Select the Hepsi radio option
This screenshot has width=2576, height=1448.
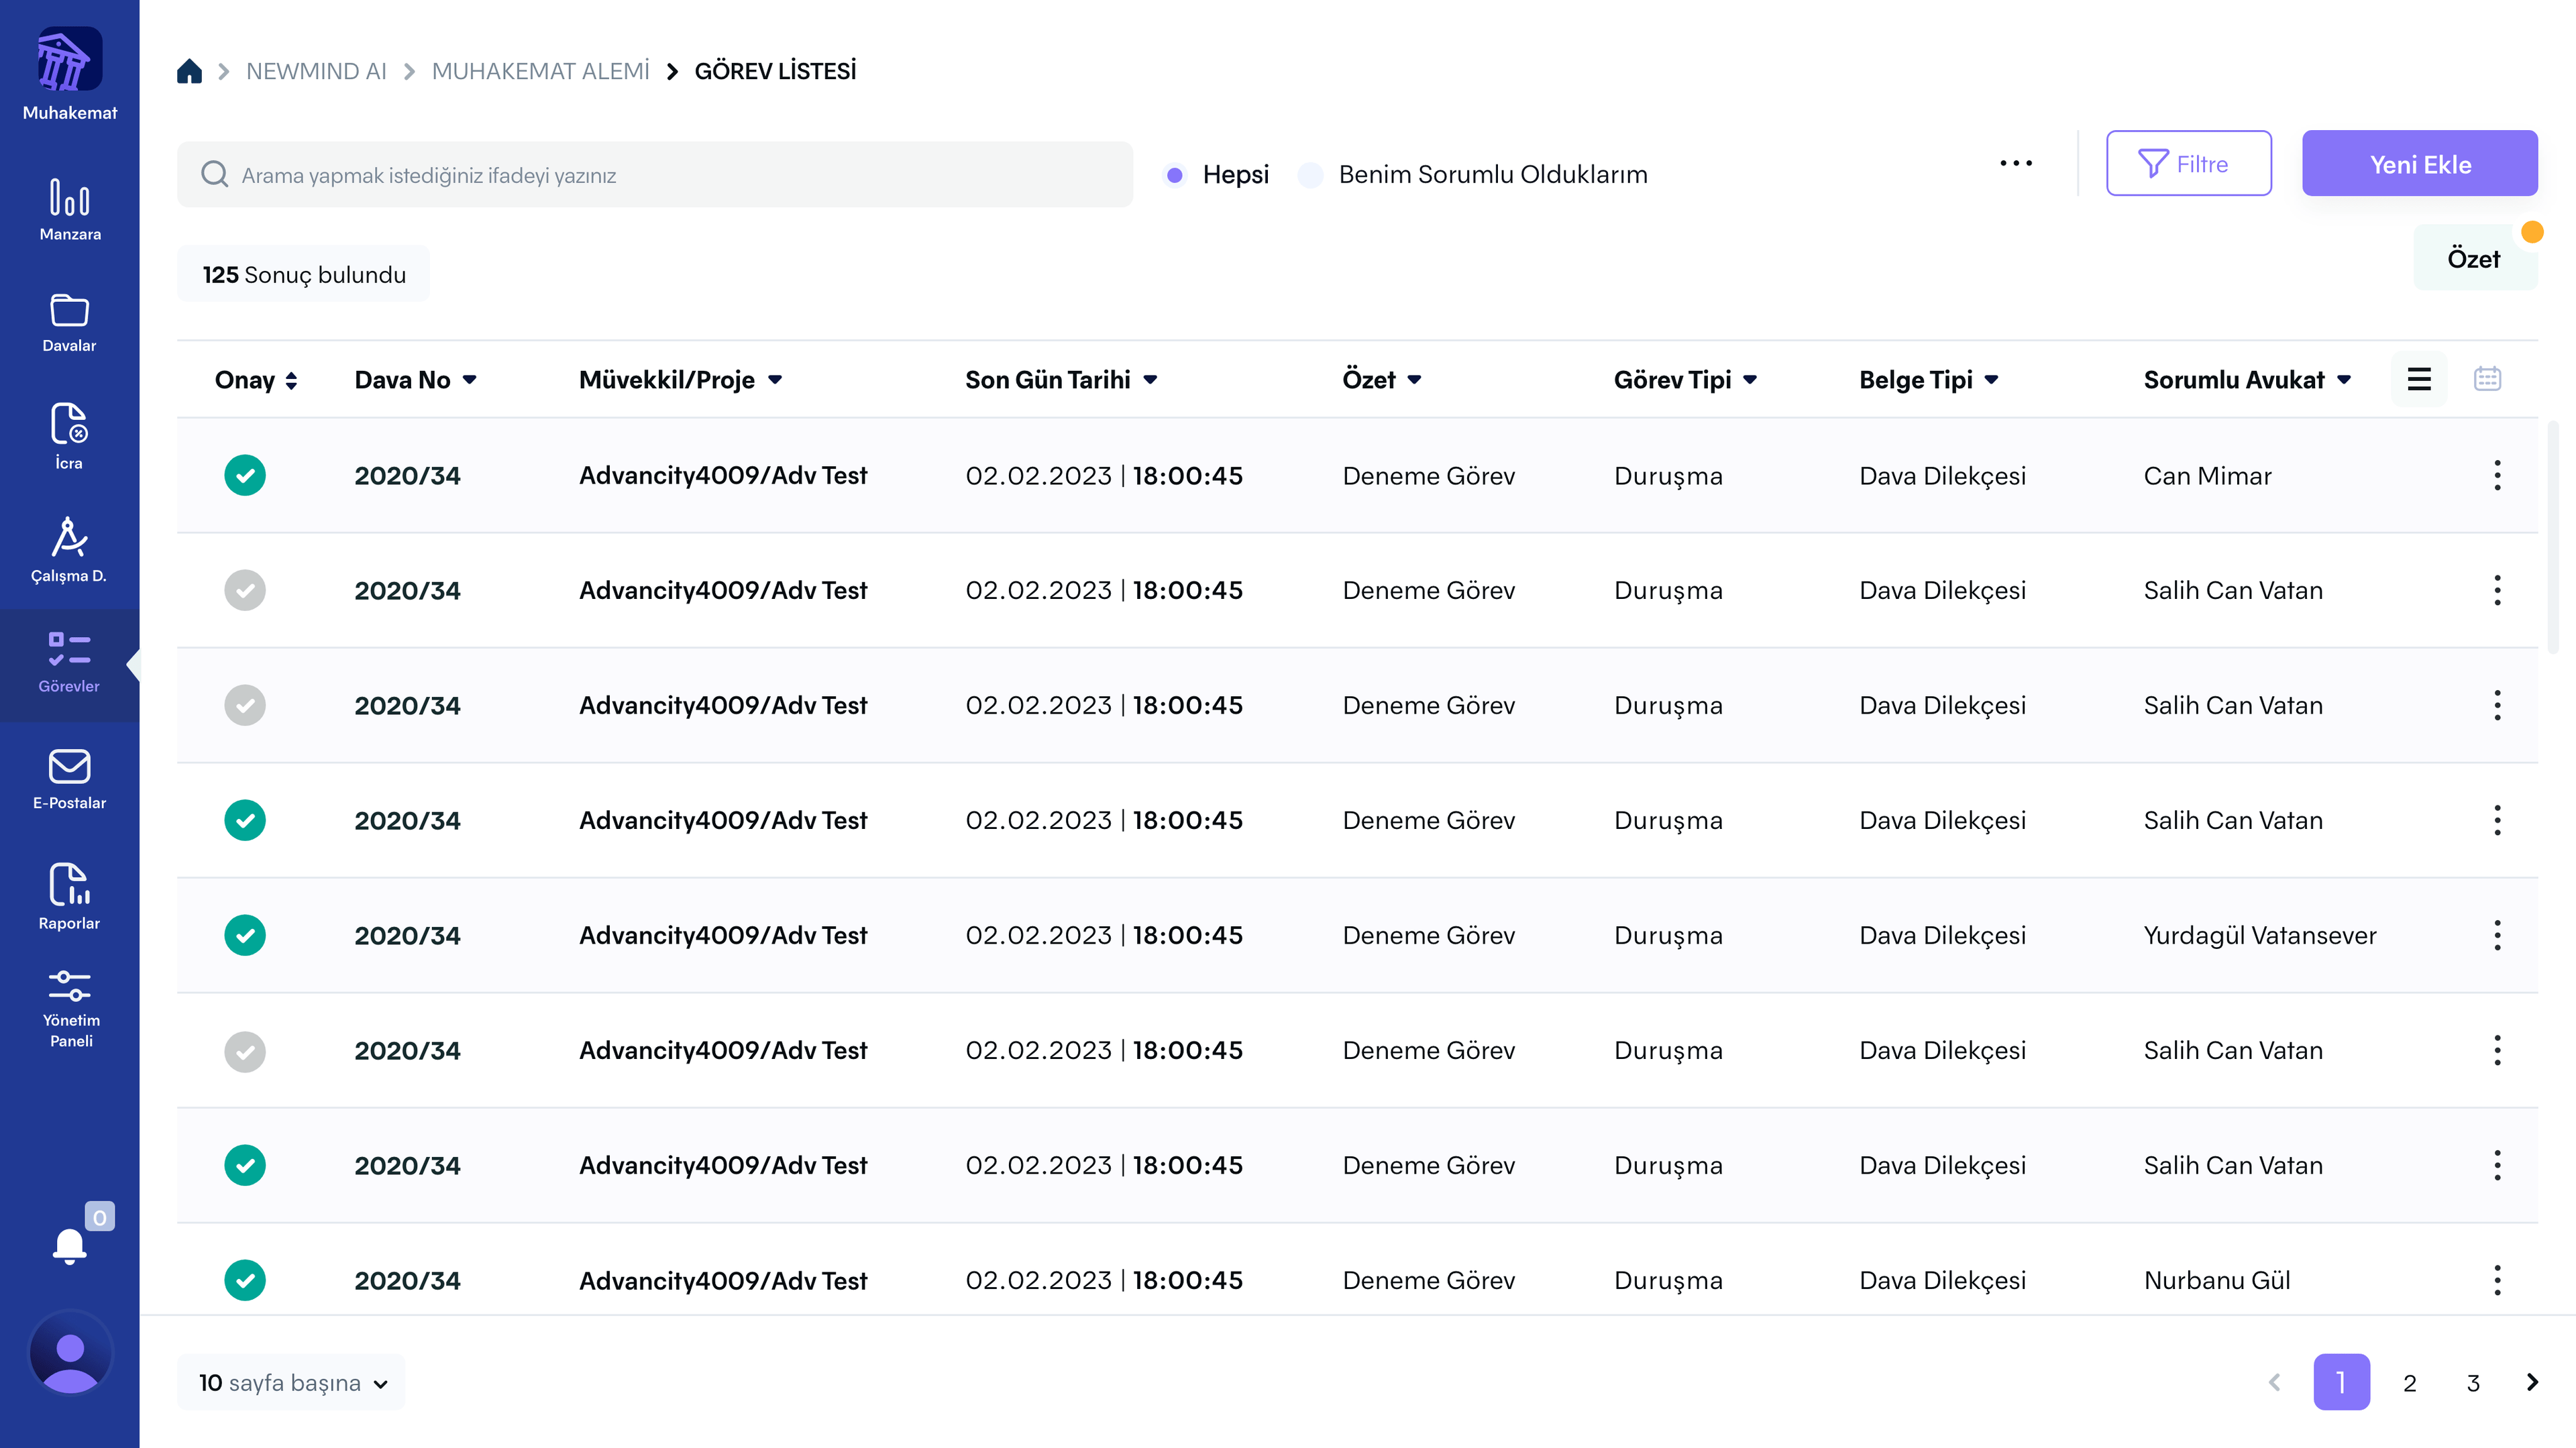point(1175,175)
